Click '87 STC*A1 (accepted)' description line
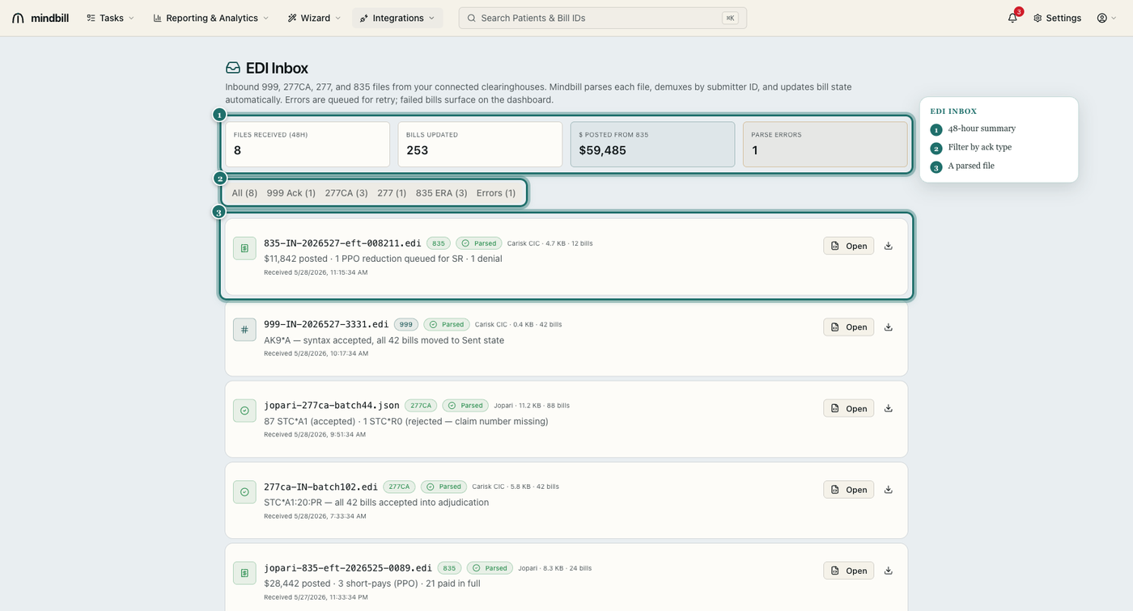Image resolution: width=1133 pixels, height=611 pixels. 406,421
